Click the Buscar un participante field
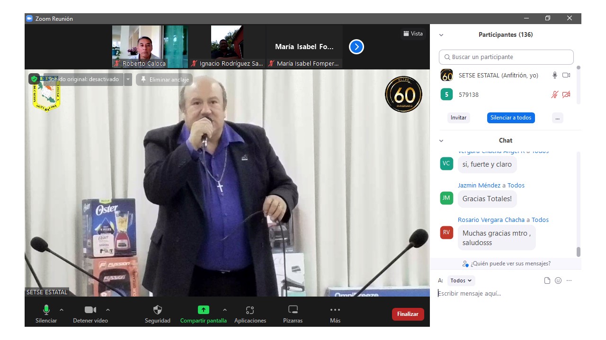Screen dimensions: 606x340 coord(506,57)
